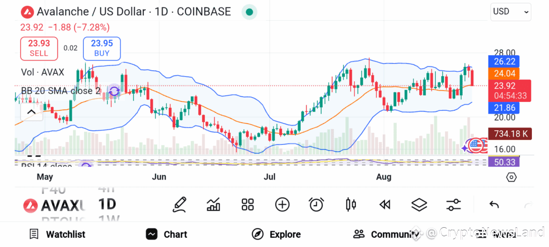Open the layers object tree icon
This screenshot has height=247, width=549.
tap(419, 205)
